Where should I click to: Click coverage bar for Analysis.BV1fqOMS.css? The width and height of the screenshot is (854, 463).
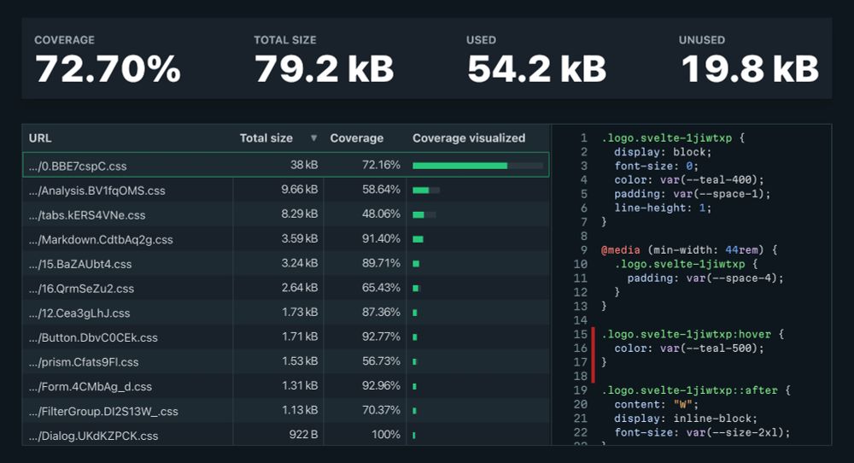coord(426,190)
